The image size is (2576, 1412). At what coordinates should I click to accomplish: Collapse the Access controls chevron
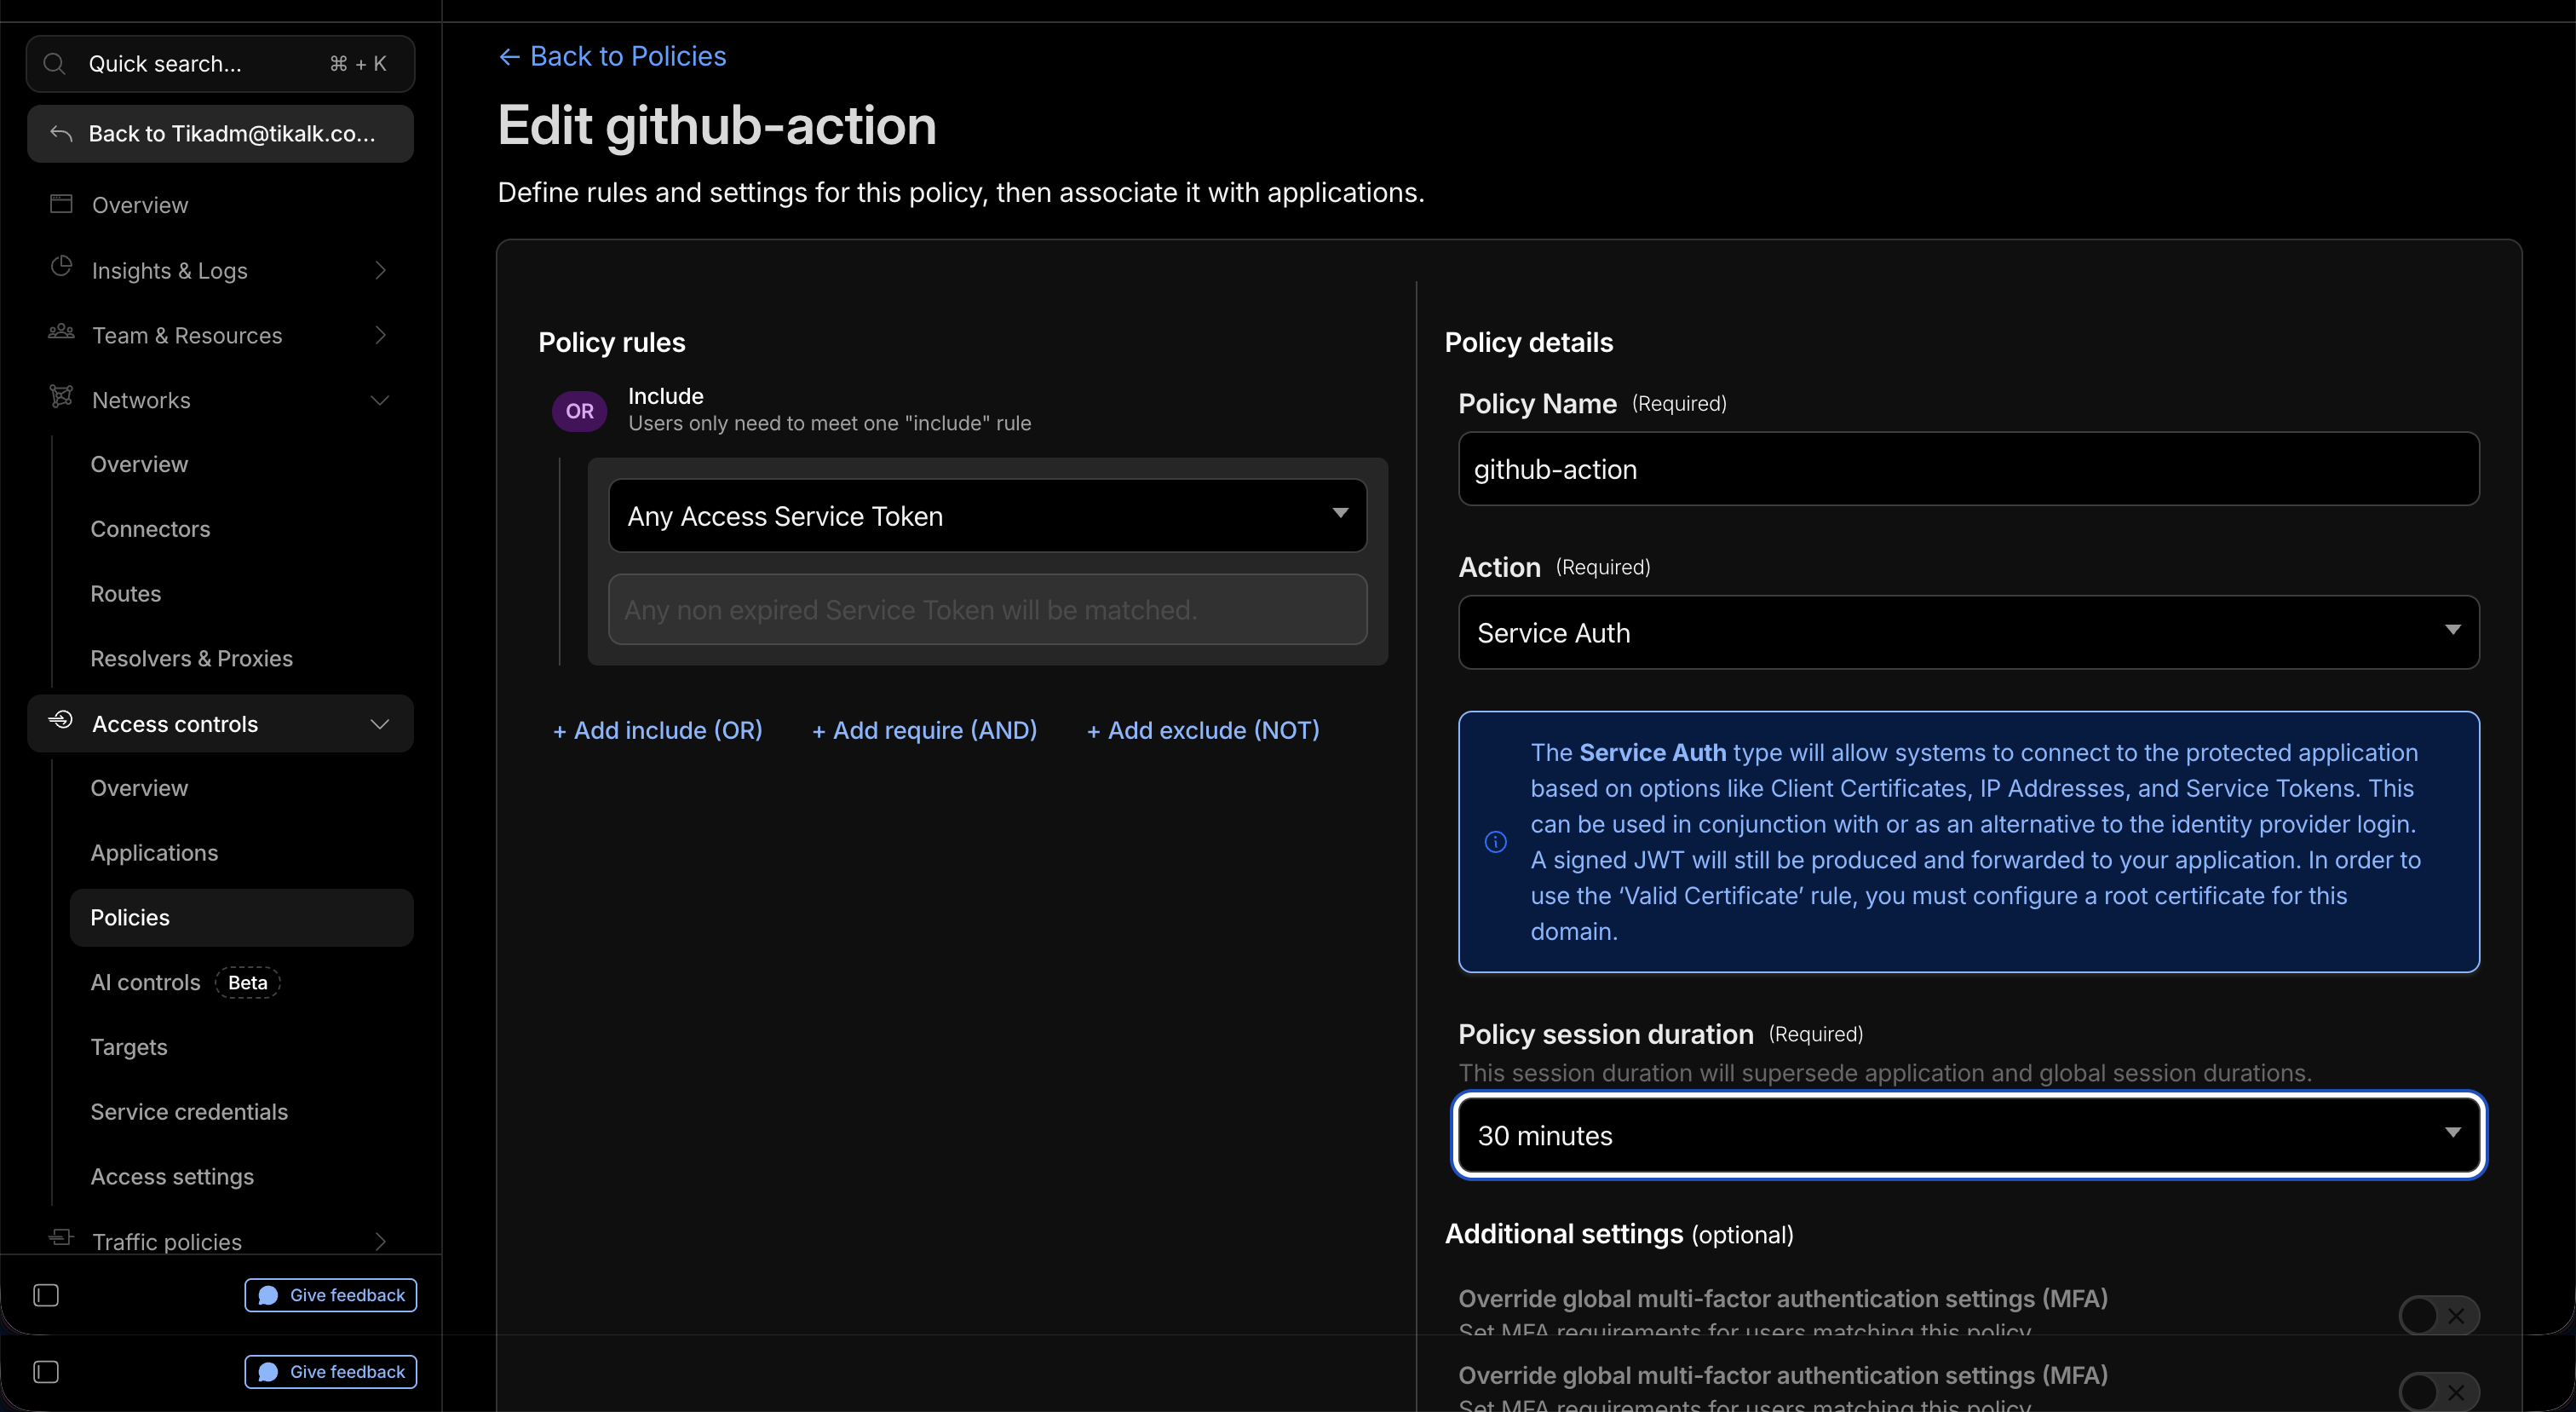pyautogui.click(x=380, y=724)
